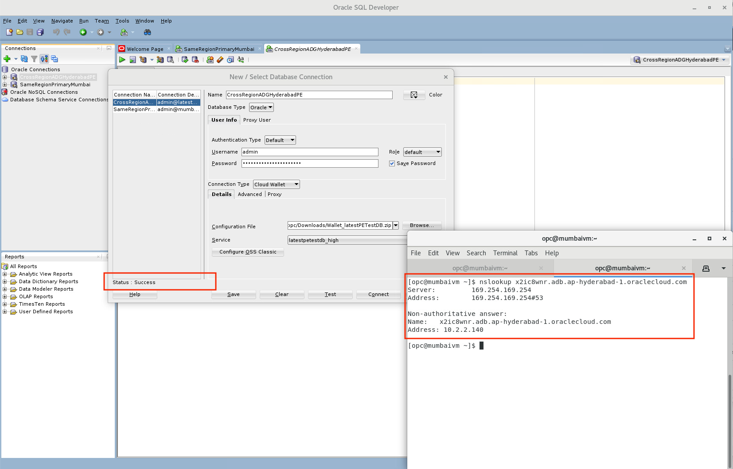Uncheck the Save Password checkbox
Viewport: 733px width, 469px height.
tap(392, 163)
